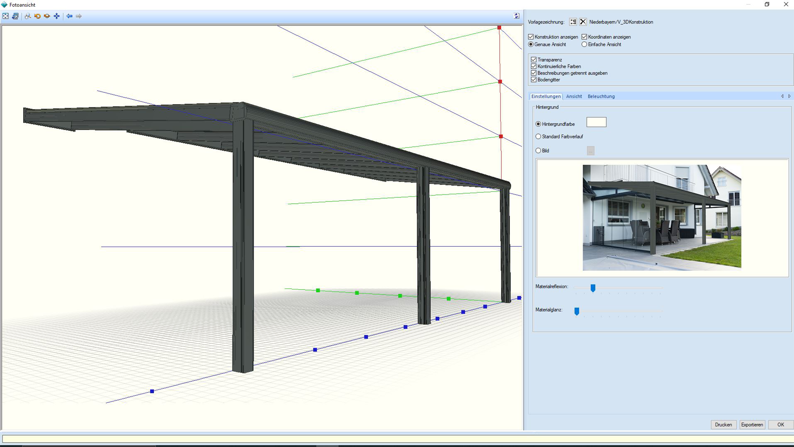Uncheck Konstruktion anzeigen checkbox
794x447 pixels.
coord(531,37)
